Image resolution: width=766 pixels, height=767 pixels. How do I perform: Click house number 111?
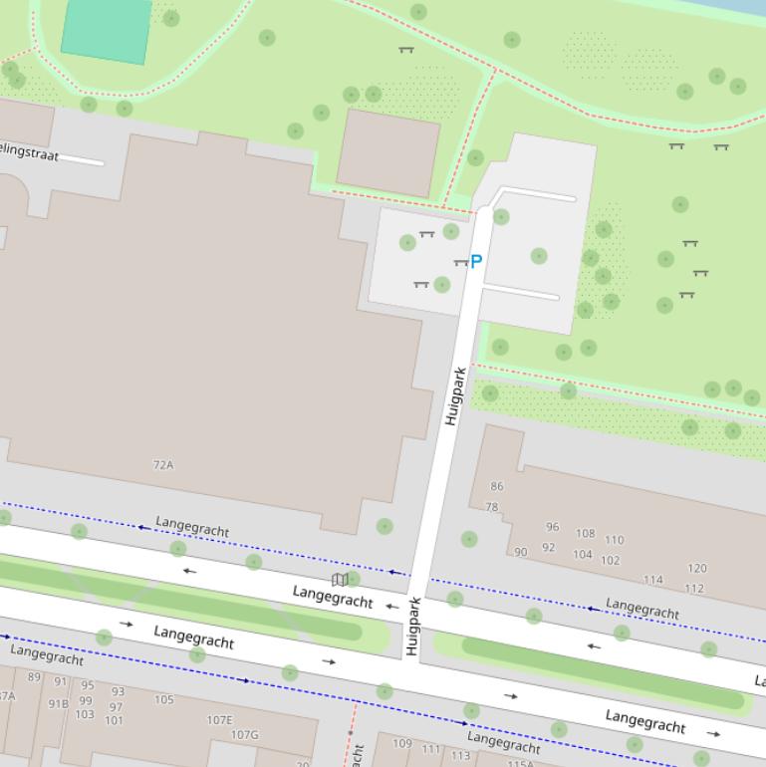431,749
